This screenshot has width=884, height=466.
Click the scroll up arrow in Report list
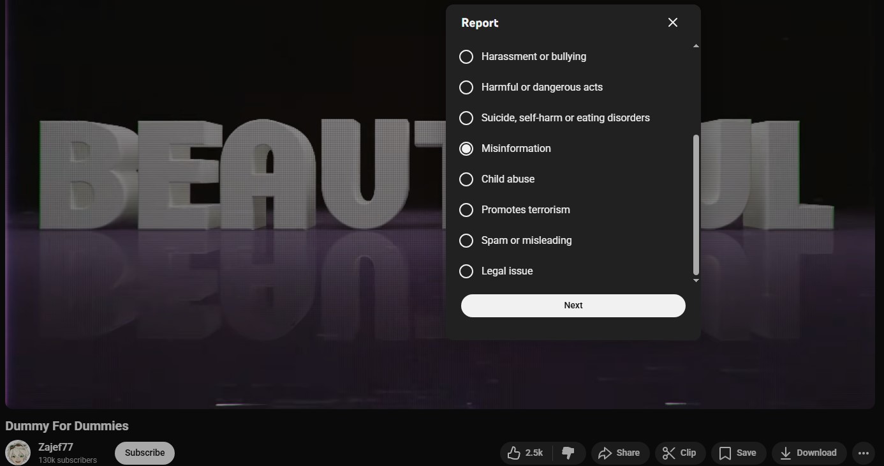point(696,46)
